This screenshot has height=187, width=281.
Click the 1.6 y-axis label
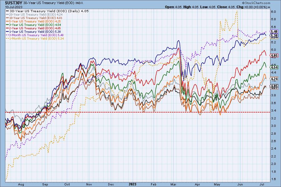274,179
